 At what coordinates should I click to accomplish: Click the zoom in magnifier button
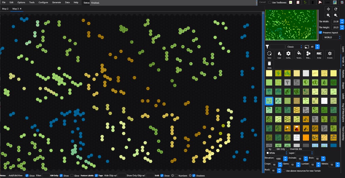point(328,15)
